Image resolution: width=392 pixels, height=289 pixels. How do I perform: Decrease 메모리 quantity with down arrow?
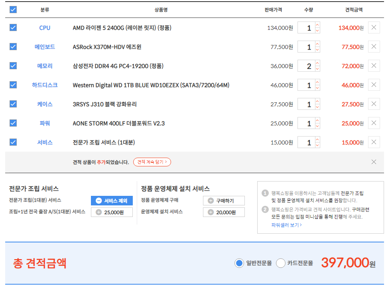[x=317, y=68]
